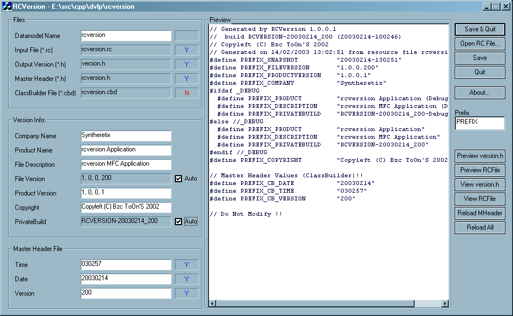This screenshot has width=513, height=316.
Task: Focus the Product Name field
Action: pyautogui.click(x=126, y=150)
